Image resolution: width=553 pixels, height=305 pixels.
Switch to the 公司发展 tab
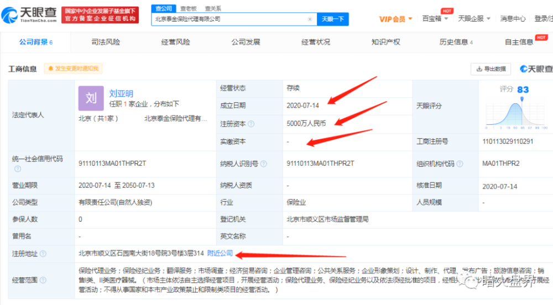click(246, 42)
